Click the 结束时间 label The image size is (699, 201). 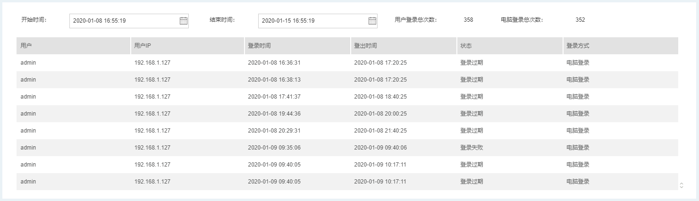(x=222, y=20)
